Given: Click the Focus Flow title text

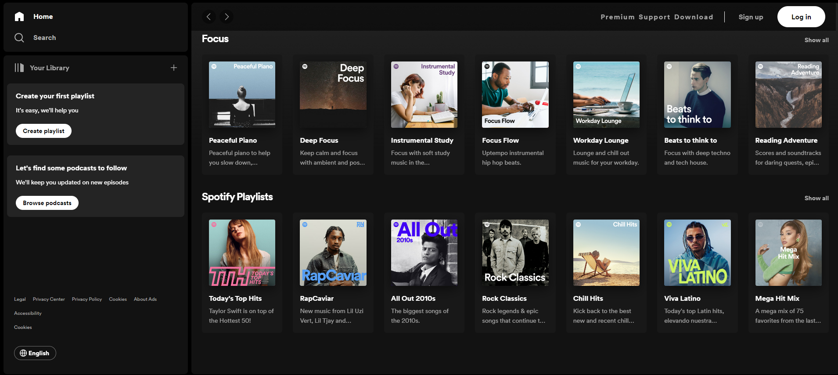Looking at the screenshot, I should tap(500, 141).
